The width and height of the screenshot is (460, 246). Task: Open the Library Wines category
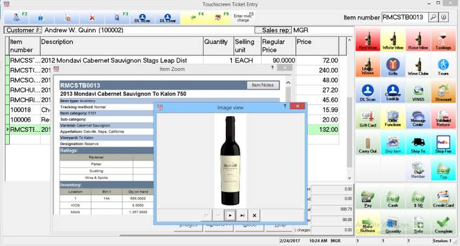pyautogui.click(x=368, y=66)
